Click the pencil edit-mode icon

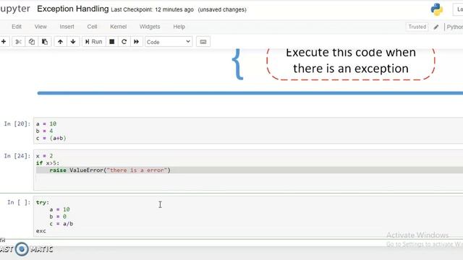coord(436,27)
